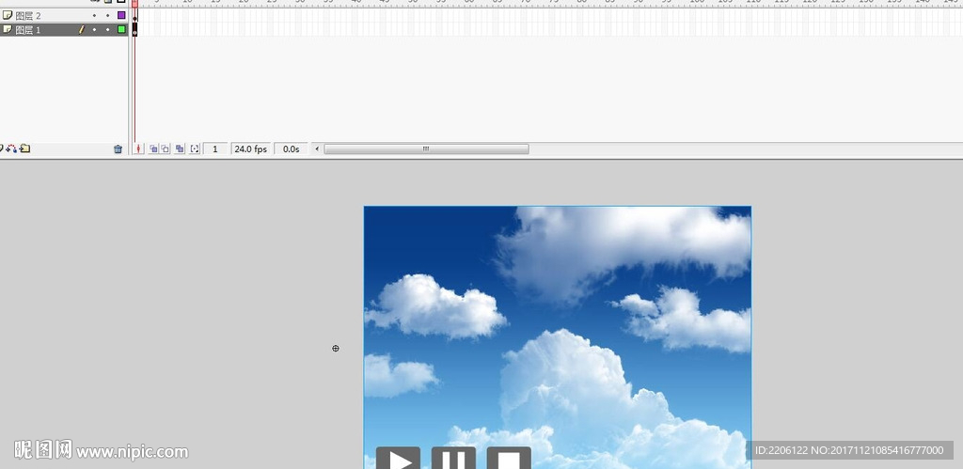
Task: Click the play button on stage
Action: pos(398,458)
